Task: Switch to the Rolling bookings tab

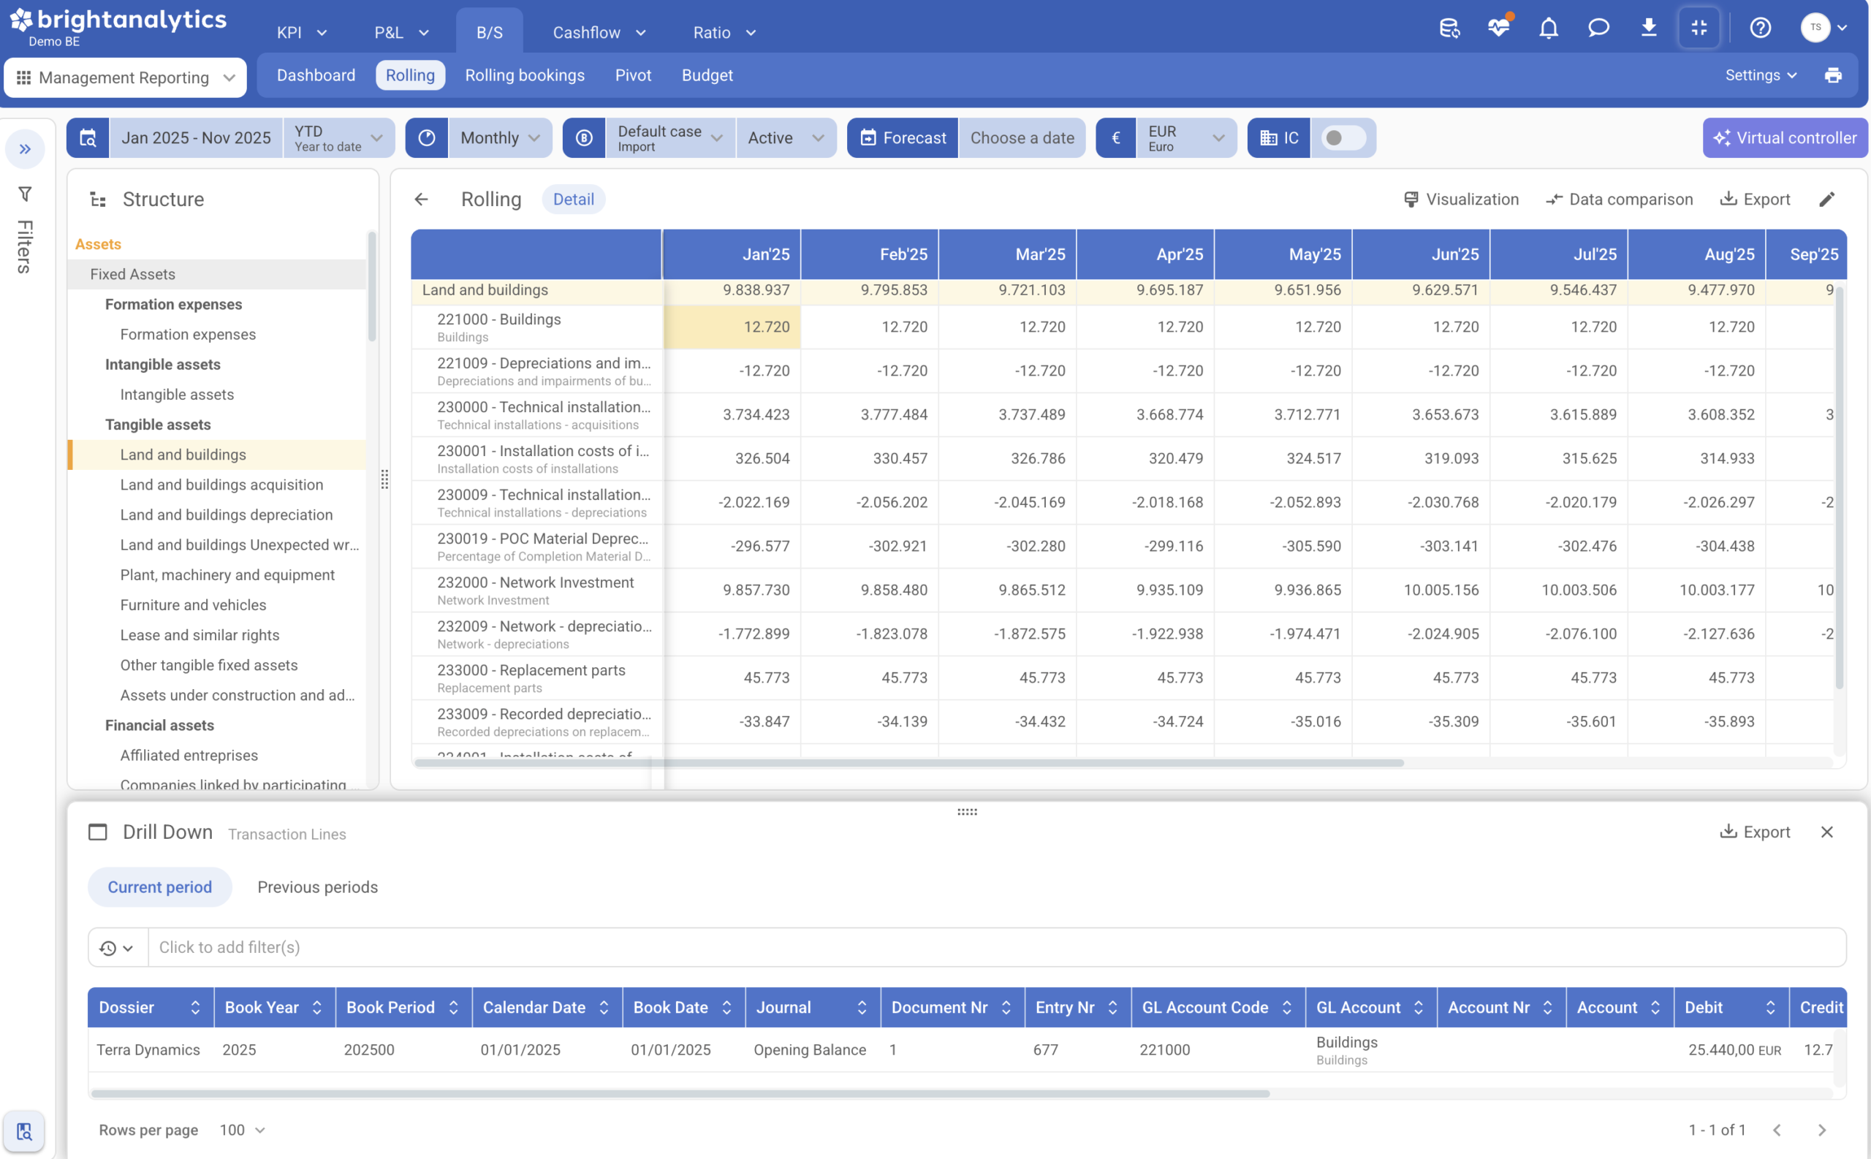Action: [x=524, y=75]
